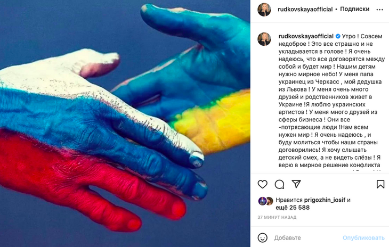Click the blue verified badge
The height and width of the screenshot is (247, 389).
[338, 36]
